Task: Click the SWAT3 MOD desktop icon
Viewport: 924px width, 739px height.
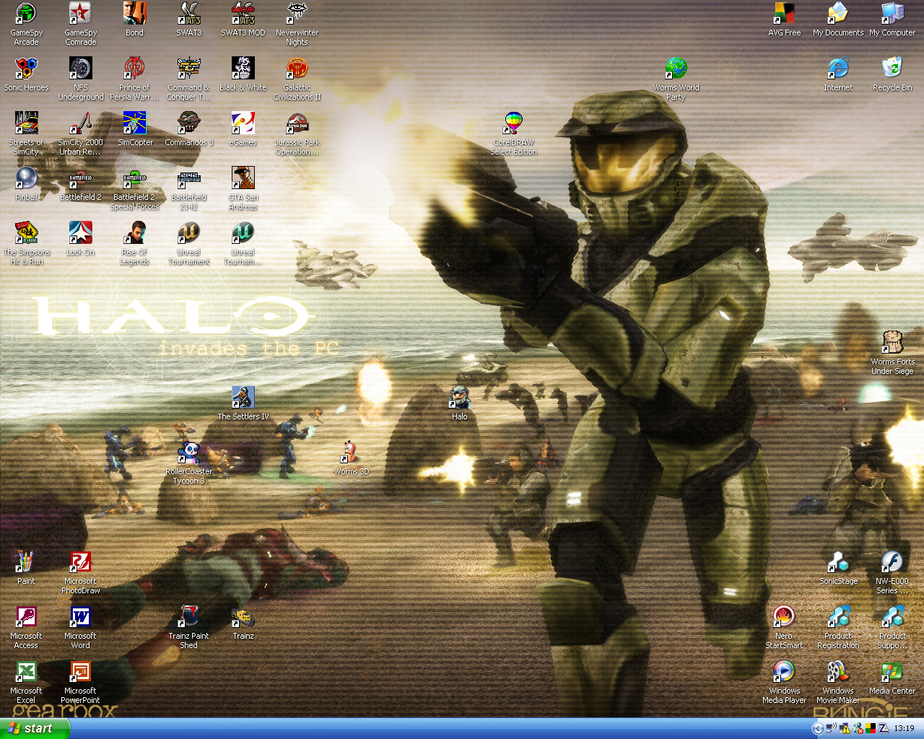Action: tap(243, 19)
